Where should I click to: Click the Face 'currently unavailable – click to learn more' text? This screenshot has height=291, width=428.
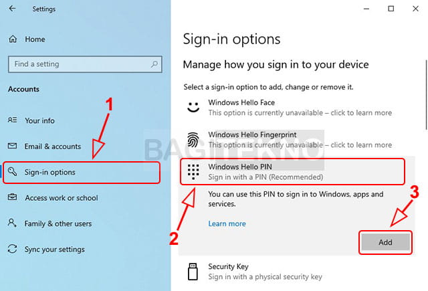(x=300, y=113)
